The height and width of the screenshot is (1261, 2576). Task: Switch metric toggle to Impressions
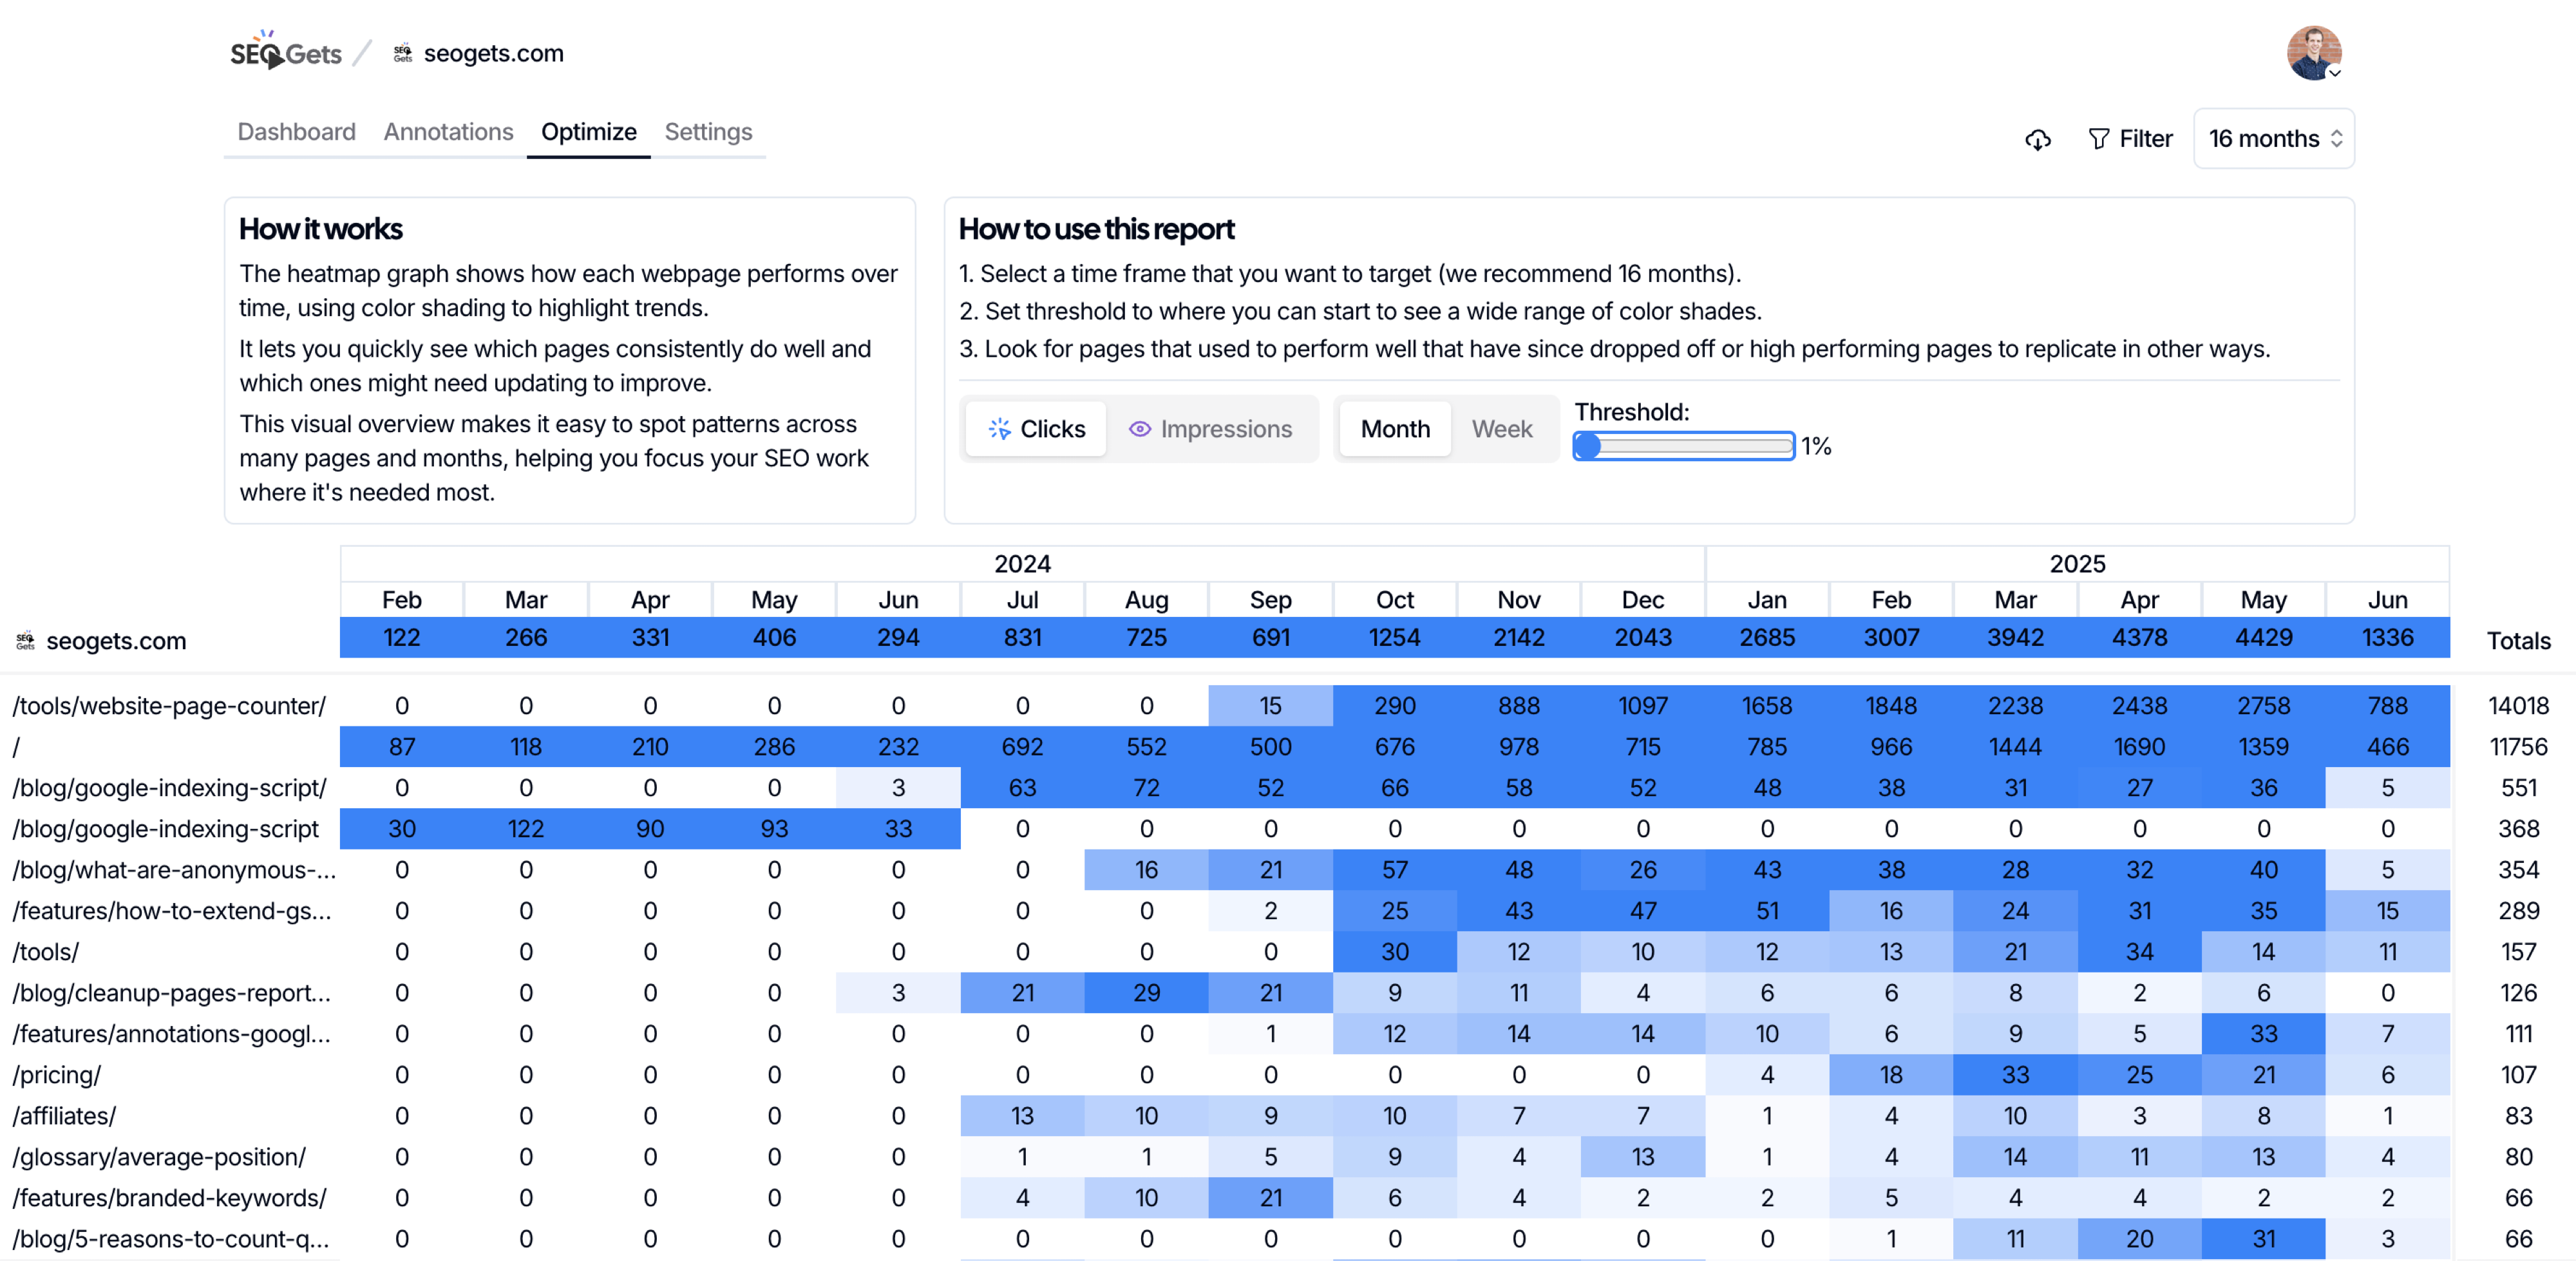[x=1211, y=429]
